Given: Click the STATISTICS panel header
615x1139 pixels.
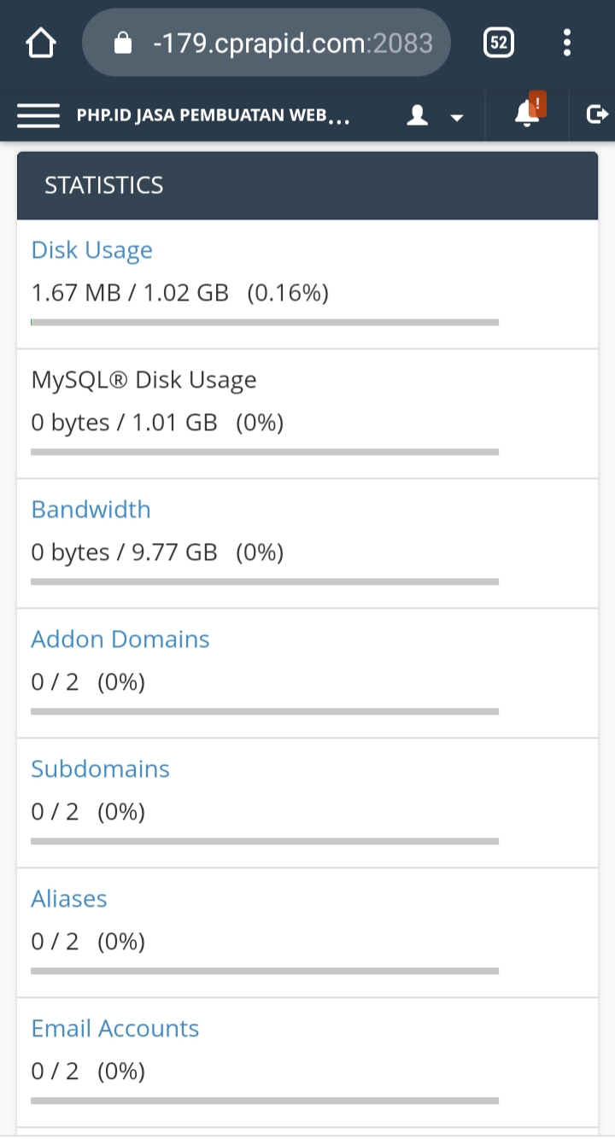Looking at the screenshot, I should 307,185.
